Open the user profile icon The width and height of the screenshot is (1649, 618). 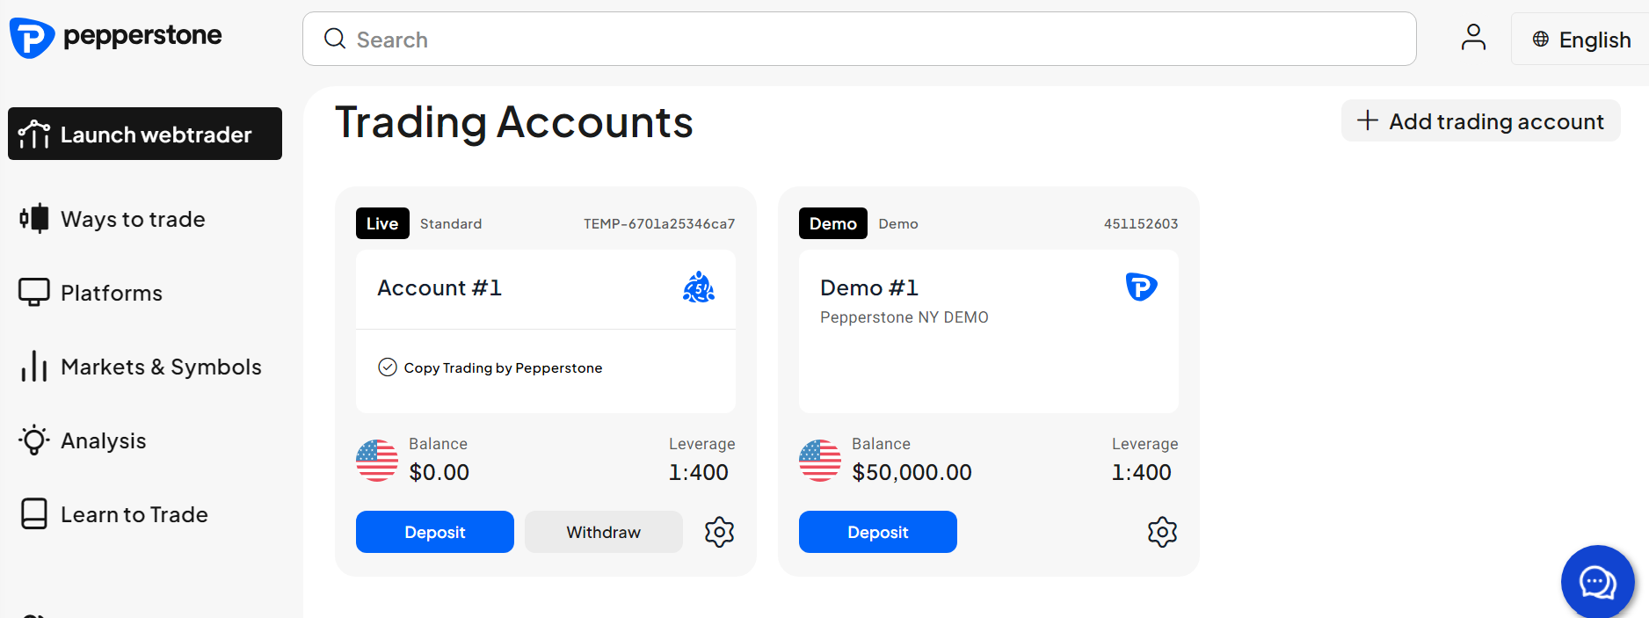(x=1473, y=38)
